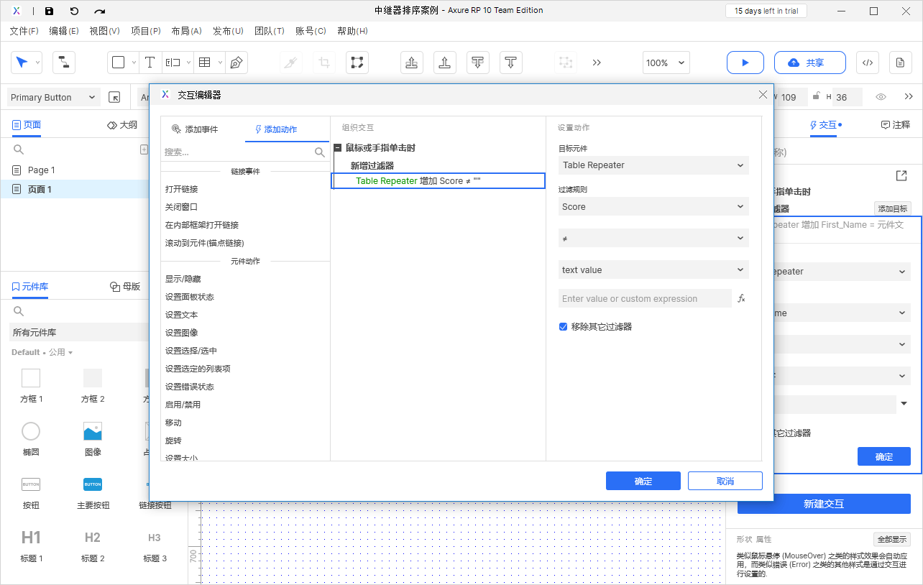Open the 文件(F) menu

(24, 31)
